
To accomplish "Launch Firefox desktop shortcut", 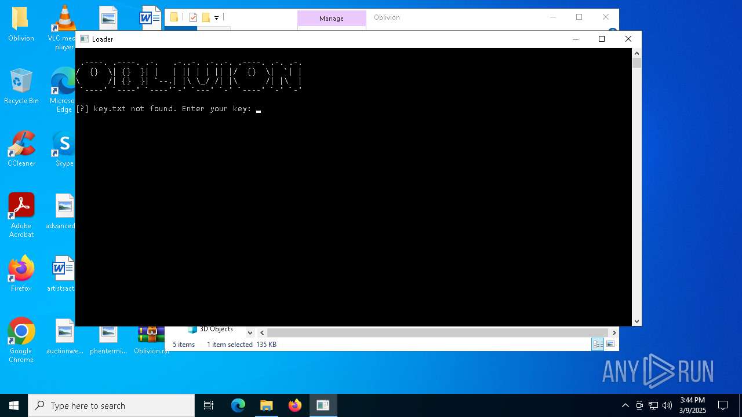I will coord(21,273).
